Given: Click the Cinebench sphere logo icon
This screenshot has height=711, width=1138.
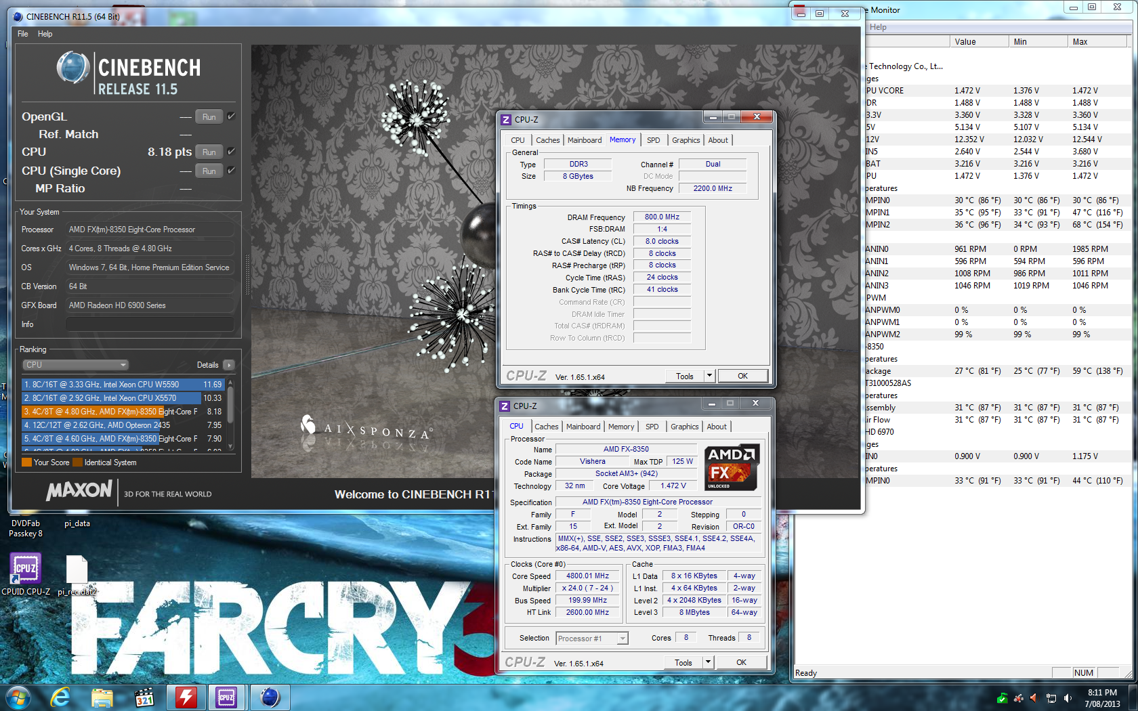Looking at the screenshot, I should 73,67.
